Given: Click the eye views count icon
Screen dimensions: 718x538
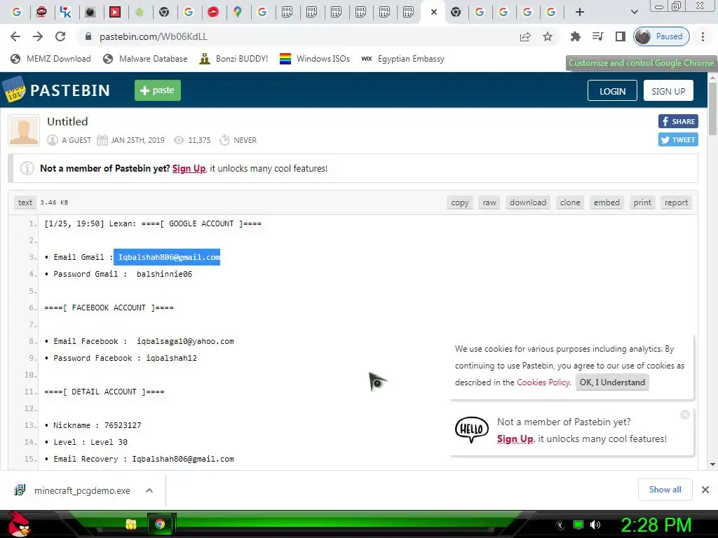Looking at the screenshot, I should 179,140.
